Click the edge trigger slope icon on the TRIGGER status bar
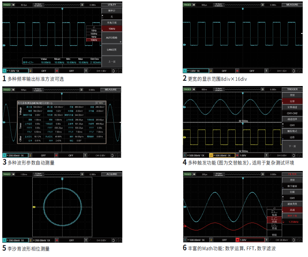Image resolution: width=308 pixels, height=257 pixels. click(270, 155)
